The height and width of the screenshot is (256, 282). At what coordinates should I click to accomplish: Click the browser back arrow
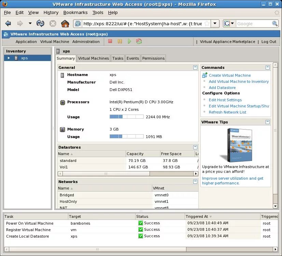tap(8, 23)
